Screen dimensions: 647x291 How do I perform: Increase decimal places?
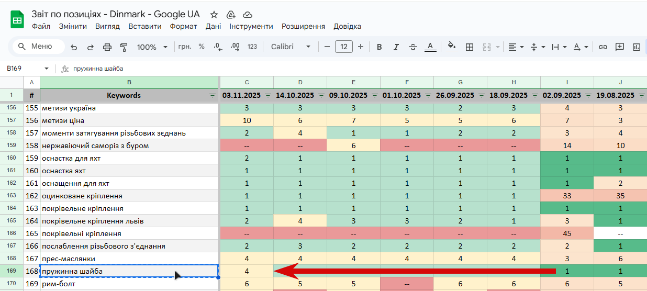coord(235,47)
